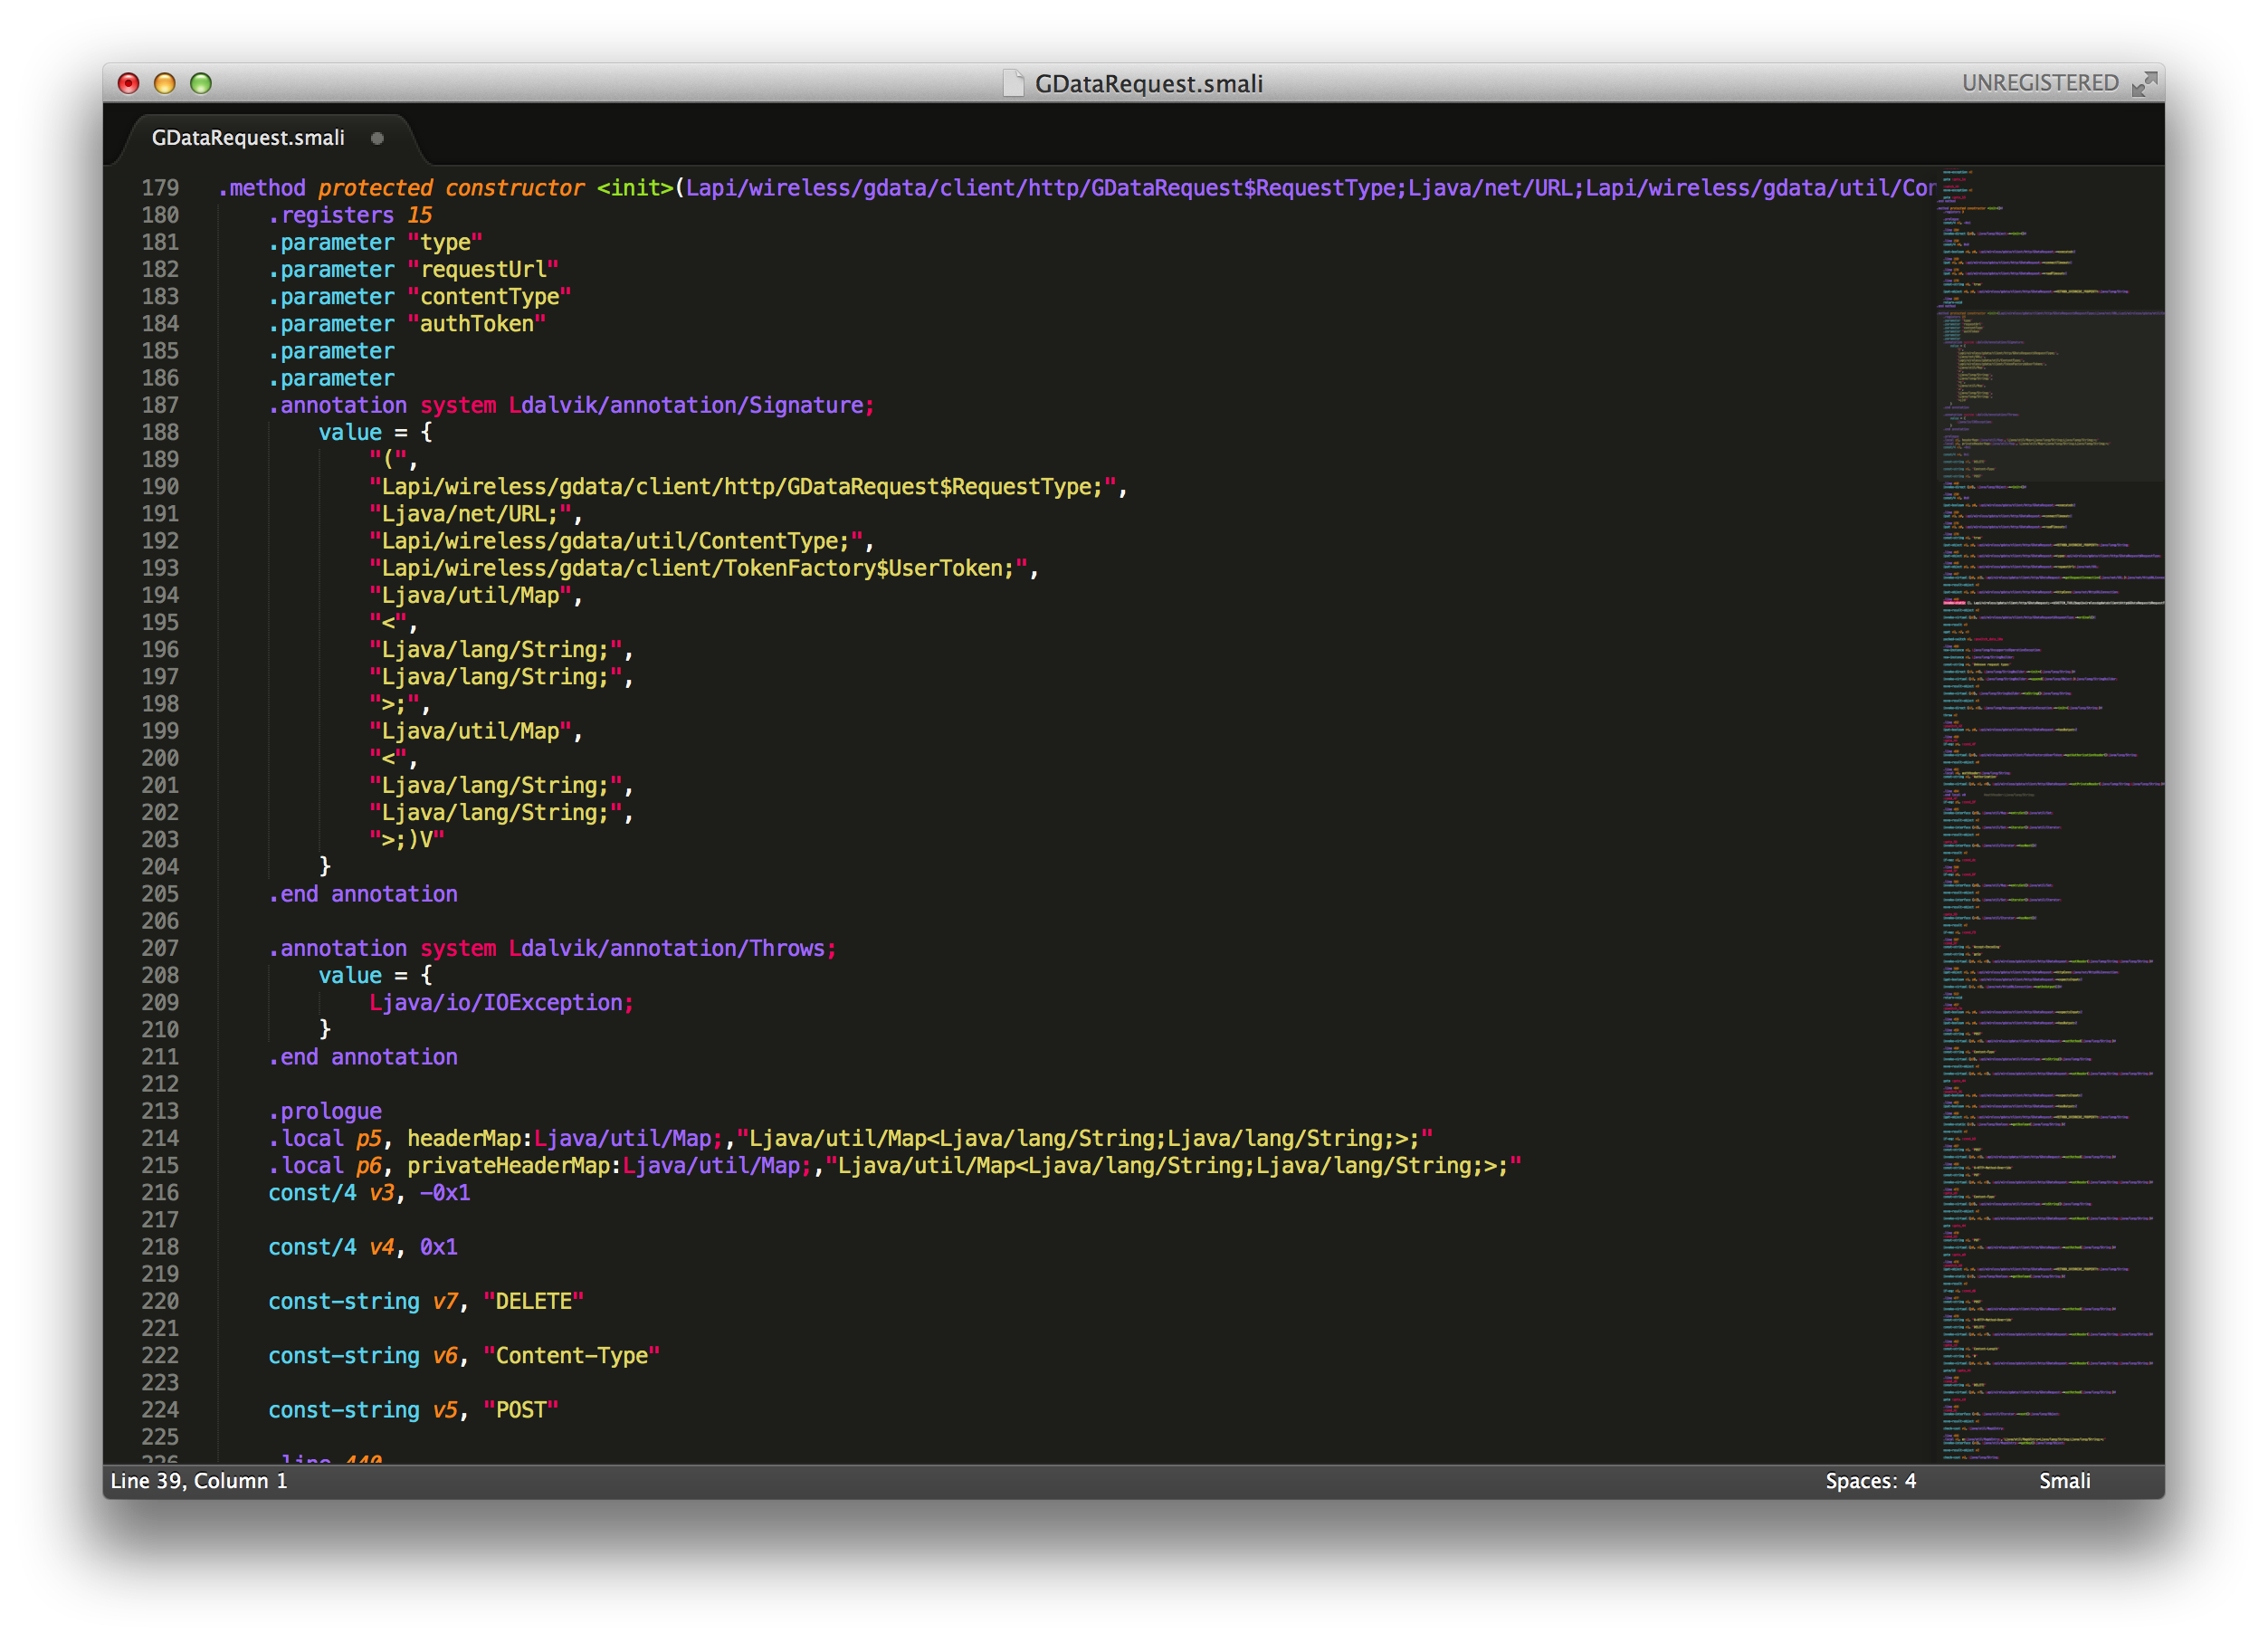Click line number 213 beside .prologue
This screenshot has width=2268, height=1642.
pyautogui.click(x=160, y=1111)
